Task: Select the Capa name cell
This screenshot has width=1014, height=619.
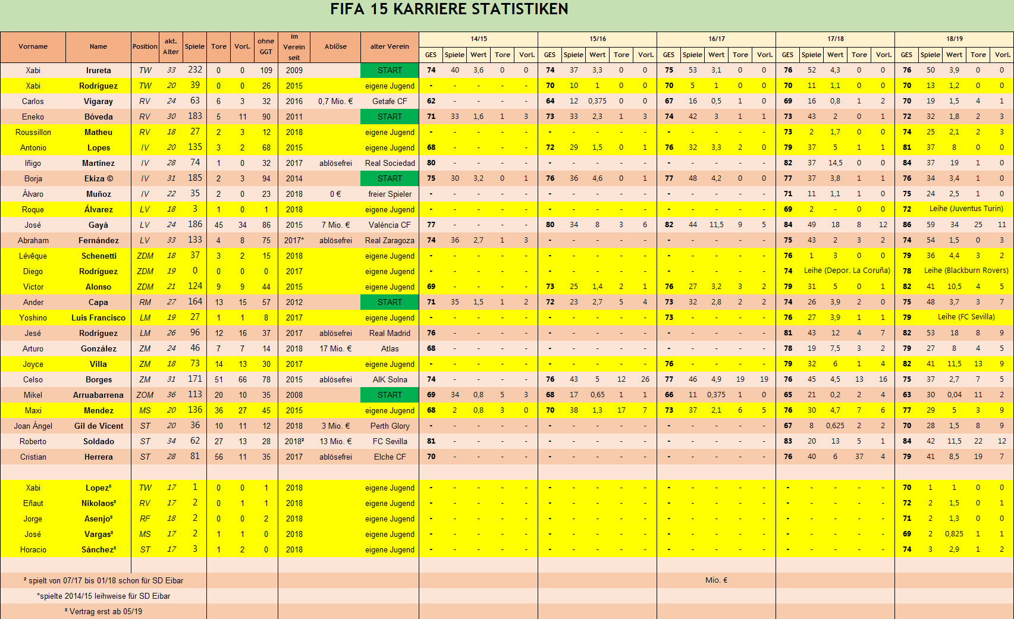Action: point(99,302)
